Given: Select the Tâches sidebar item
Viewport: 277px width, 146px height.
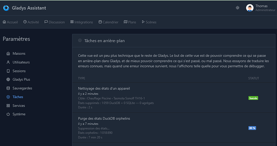Looking at the screenshot, I should [x=15, y=97].
